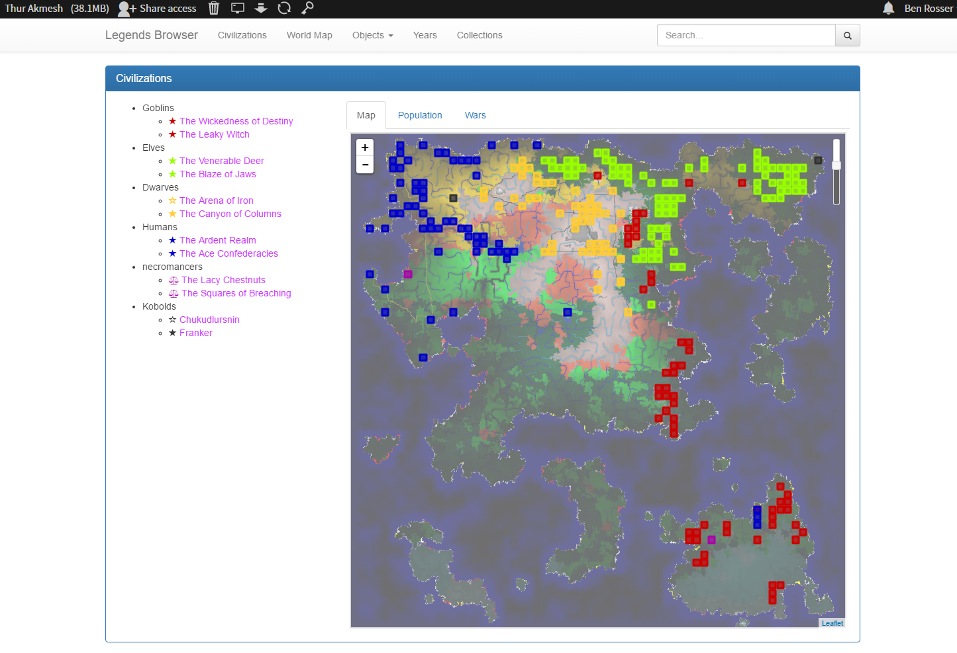Click outlined star beside The Arena of Iron
Viewport: 957px width, 653px height.
[172, 200]
